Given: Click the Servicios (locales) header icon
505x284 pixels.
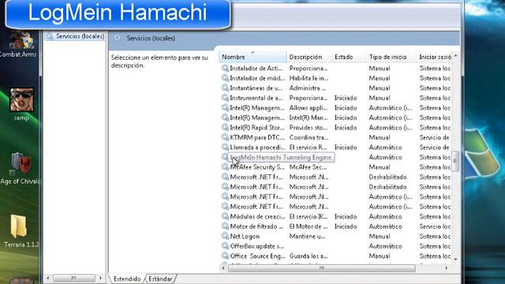Looking at the screenshot, I should coord(118,38).
